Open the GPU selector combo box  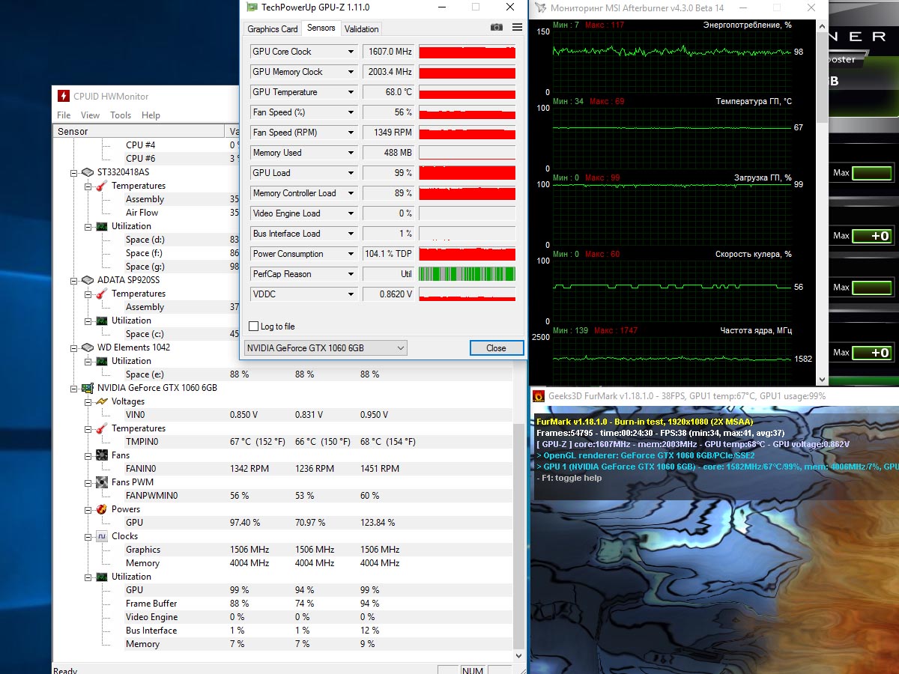tap(326, 347)
